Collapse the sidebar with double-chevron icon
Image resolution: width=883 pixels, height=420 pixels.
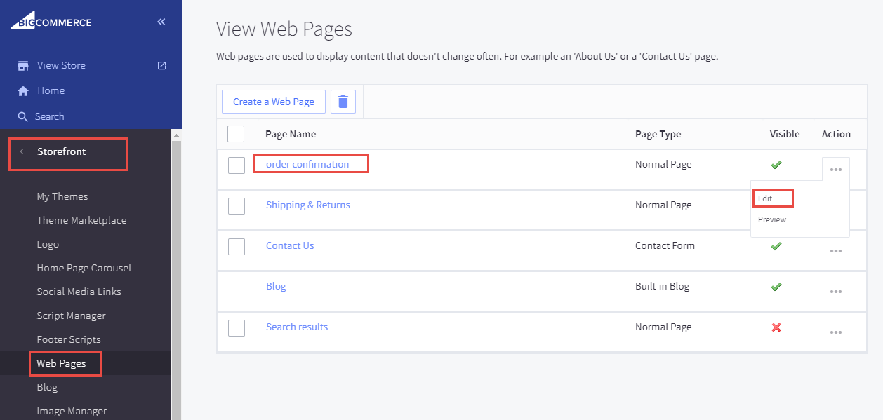pyautogui.click(x=161, y=22)
